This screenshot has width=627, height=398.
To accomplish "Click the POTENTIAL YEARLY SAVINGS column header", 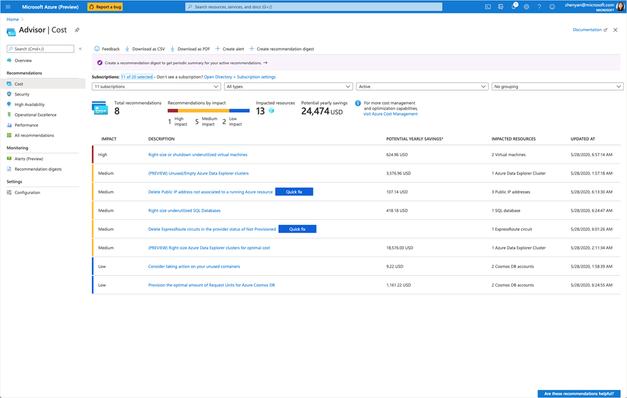I will tap(415, 139).
